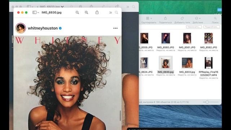
Task: Share IMG_6830.jpg from the Preview toolbar
Action: [97, 12]
